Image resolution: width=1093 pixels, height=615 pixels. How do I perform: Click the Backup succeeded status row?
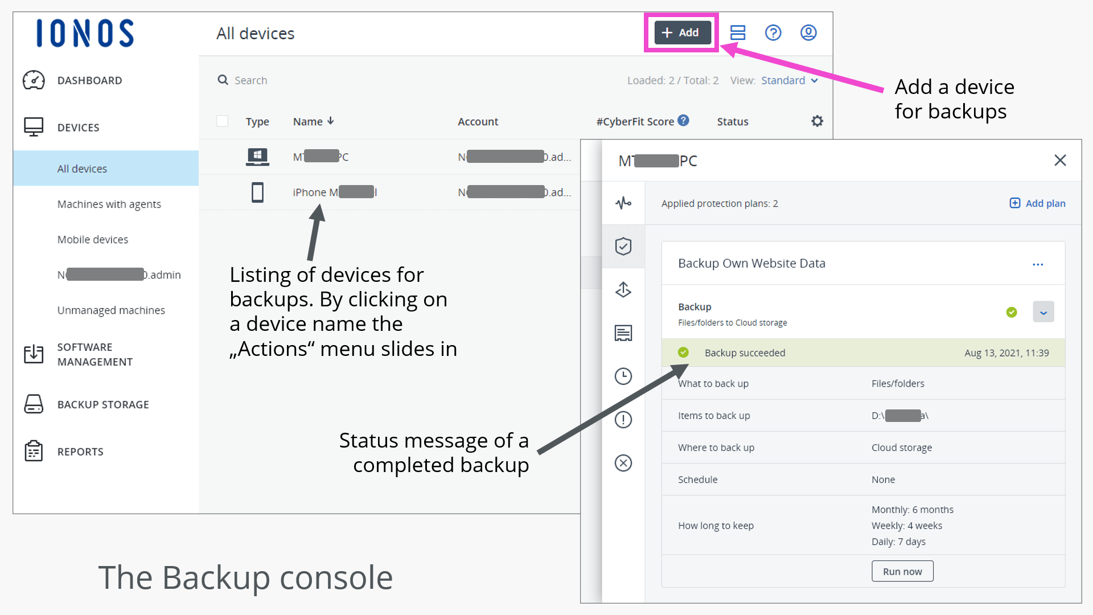pos(863,352)
